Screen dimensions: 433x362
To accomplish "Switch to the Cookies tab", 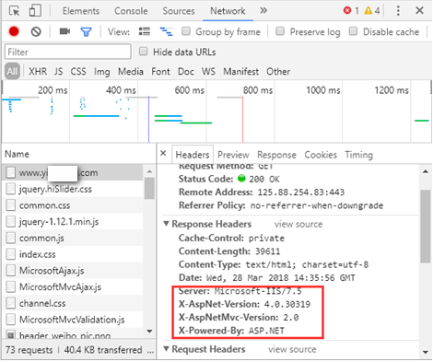I will pos(321,155).
